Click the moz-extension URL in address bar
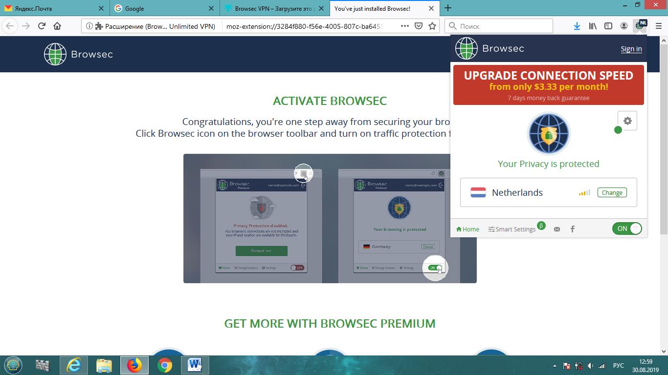Viewport: 668px width, 375px height. (305, 26)
